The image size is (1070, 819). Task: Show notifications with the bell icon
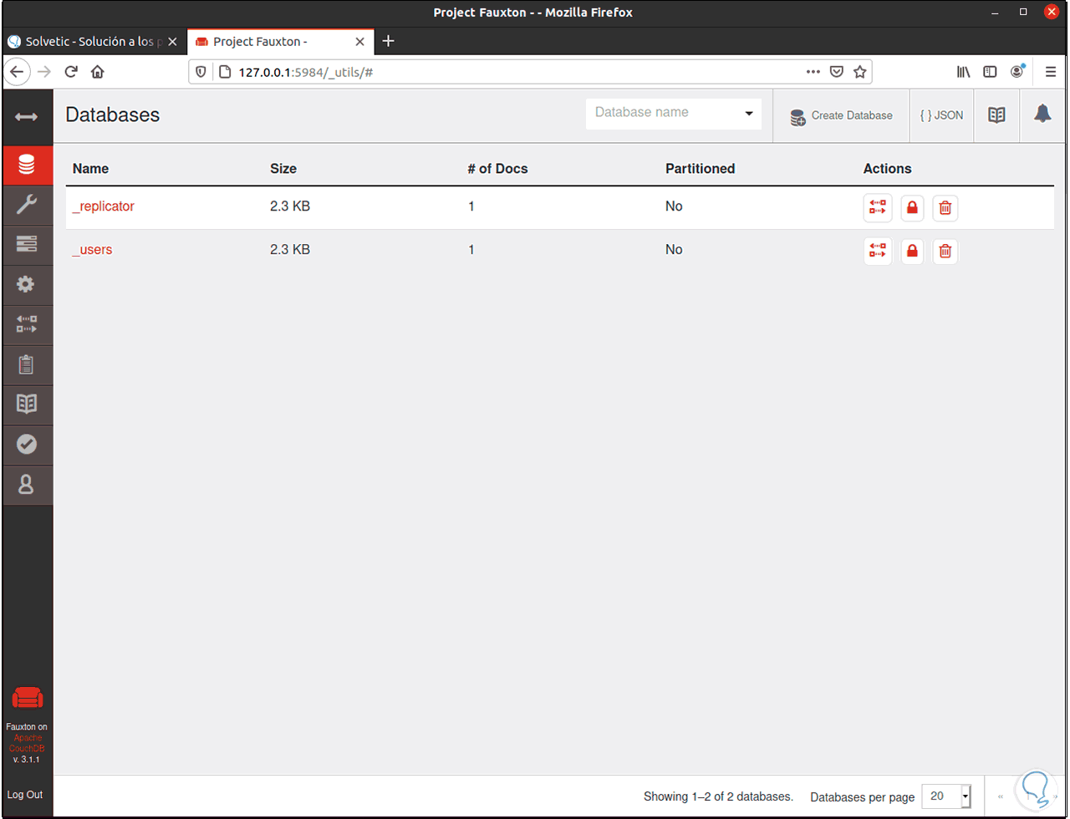point(1042,114)
